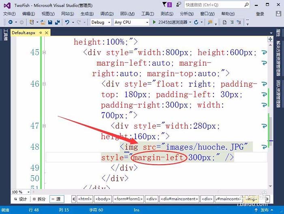This screenshot has height=214, width=284.
Task: Click the 登录 sign-in link
Action: point(260,14)
